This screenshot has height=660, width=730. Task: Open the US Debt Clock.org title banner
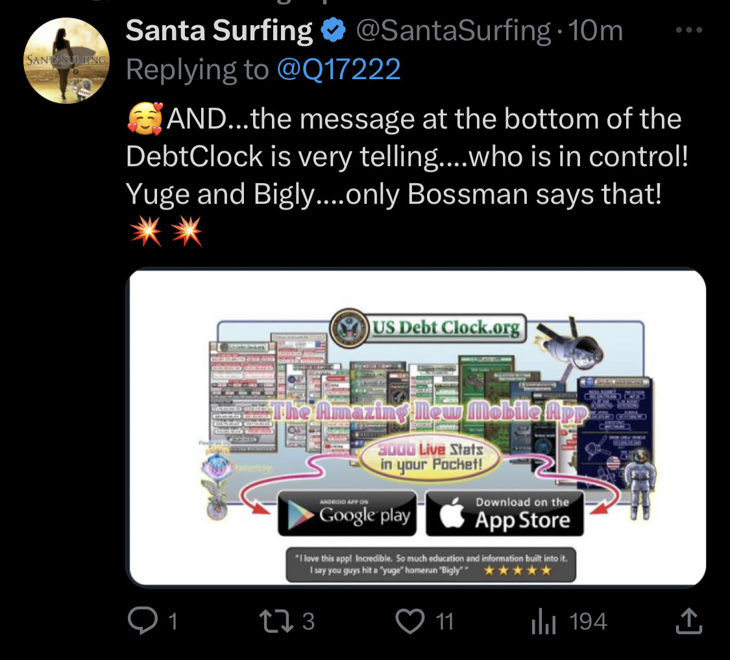tap(428, 328)
